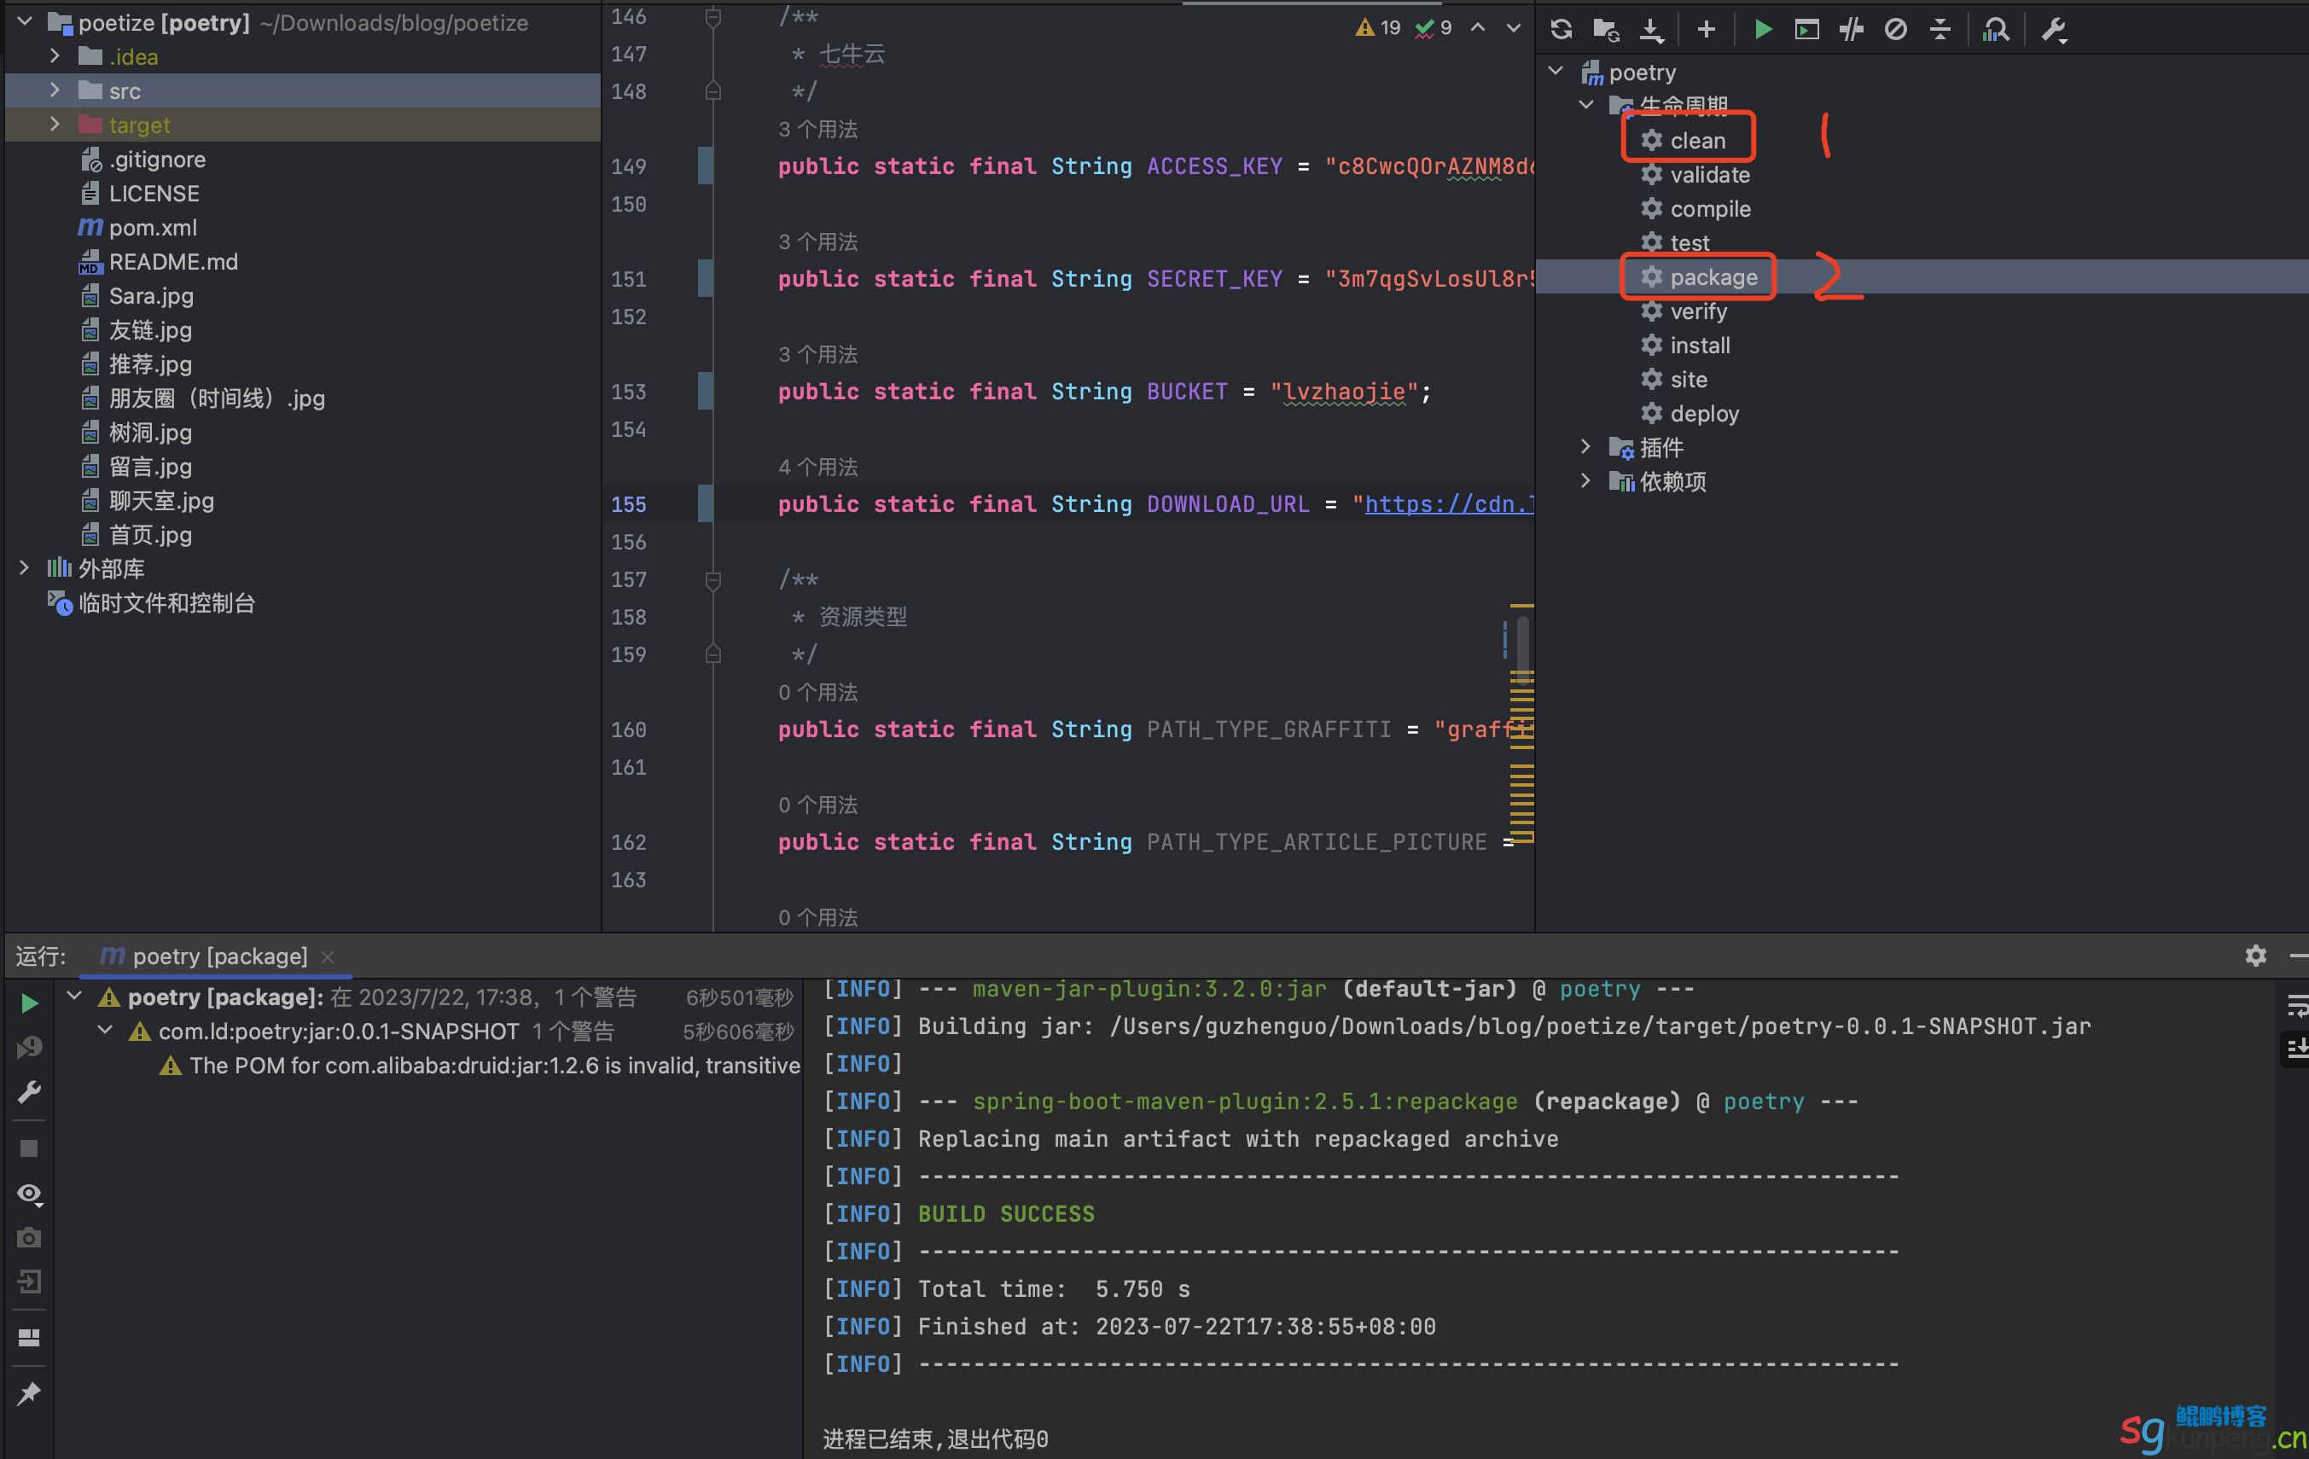The image size is (2309, 1459).
Task: Click the camera dump threads icon
Action: [x=29, y=1237]
